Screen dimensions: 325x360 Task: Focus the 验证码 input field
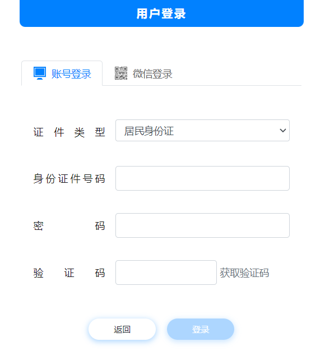click(x=166, y=273)
